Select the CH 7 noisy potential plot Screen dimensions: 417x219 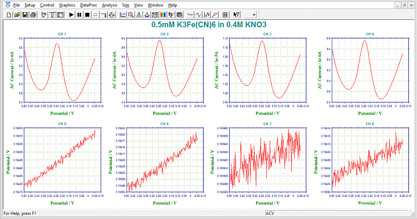pos(268,160)
